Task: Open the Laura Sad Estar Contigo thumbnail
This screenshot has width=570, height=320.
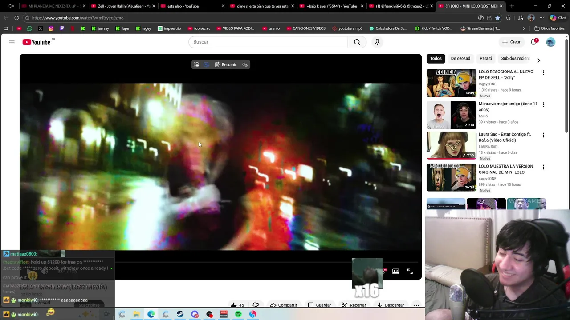Action: coord(451,145)
